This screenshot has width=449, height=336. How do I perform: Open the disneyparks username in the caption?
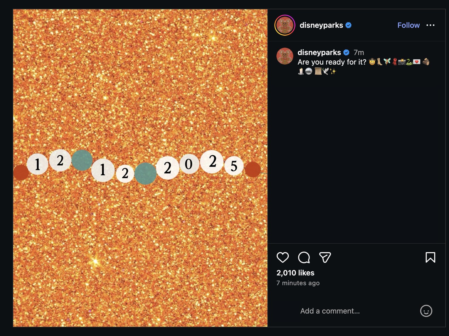pos(319,52)
